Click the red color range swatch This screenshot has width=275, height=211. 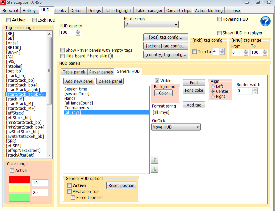click(19, 180)
